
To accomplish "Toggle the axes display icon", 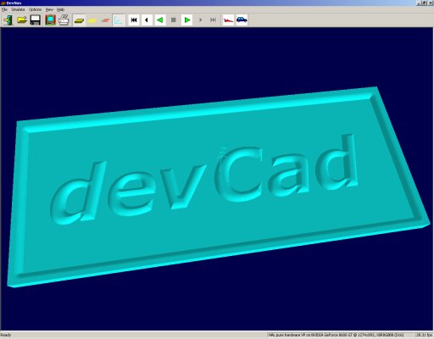I will click(119, 20).
